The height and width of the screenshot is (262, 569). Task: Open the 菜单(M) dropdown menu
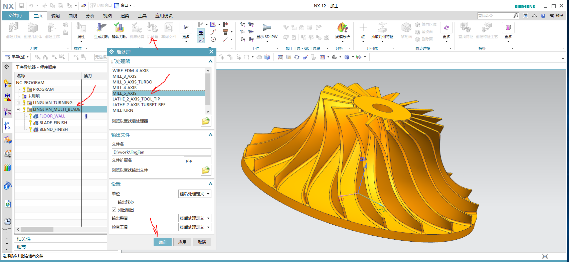(17, 57)
